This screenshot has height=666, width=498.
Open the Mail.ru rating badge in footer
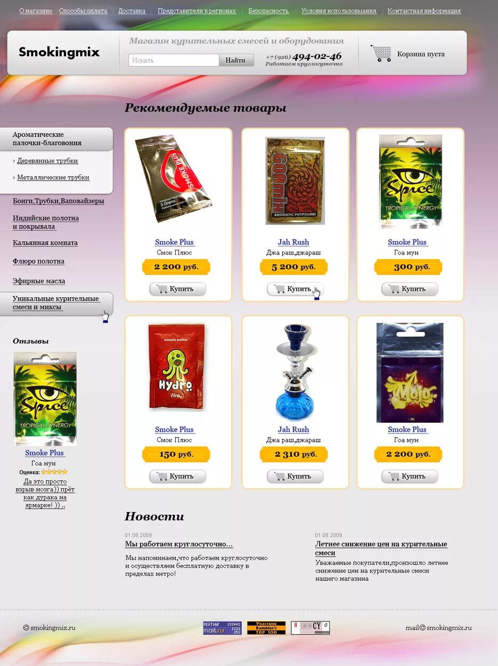point(222,628)
